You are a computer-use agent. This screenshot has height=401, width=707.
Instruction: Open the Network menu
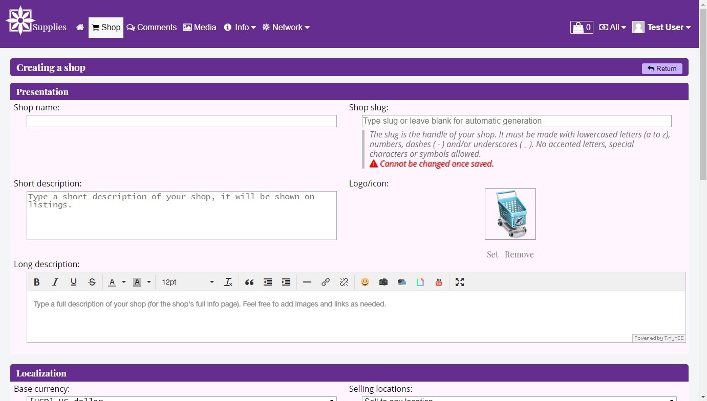tap(286, 28)
